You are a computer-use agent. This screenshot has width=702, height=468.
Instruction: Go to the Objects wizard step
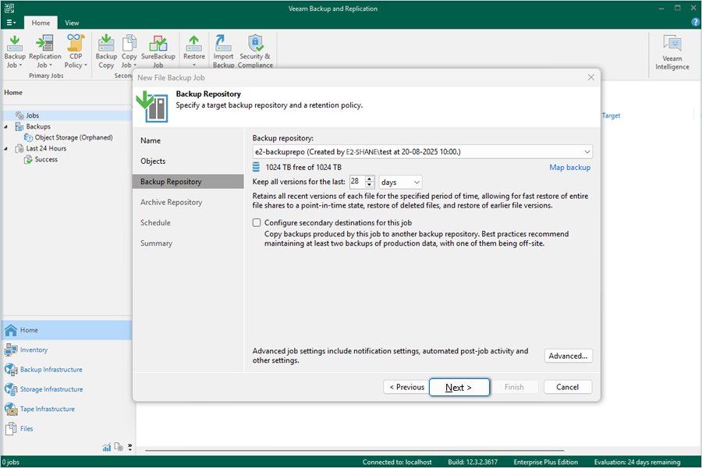click(x=153, y=161)
